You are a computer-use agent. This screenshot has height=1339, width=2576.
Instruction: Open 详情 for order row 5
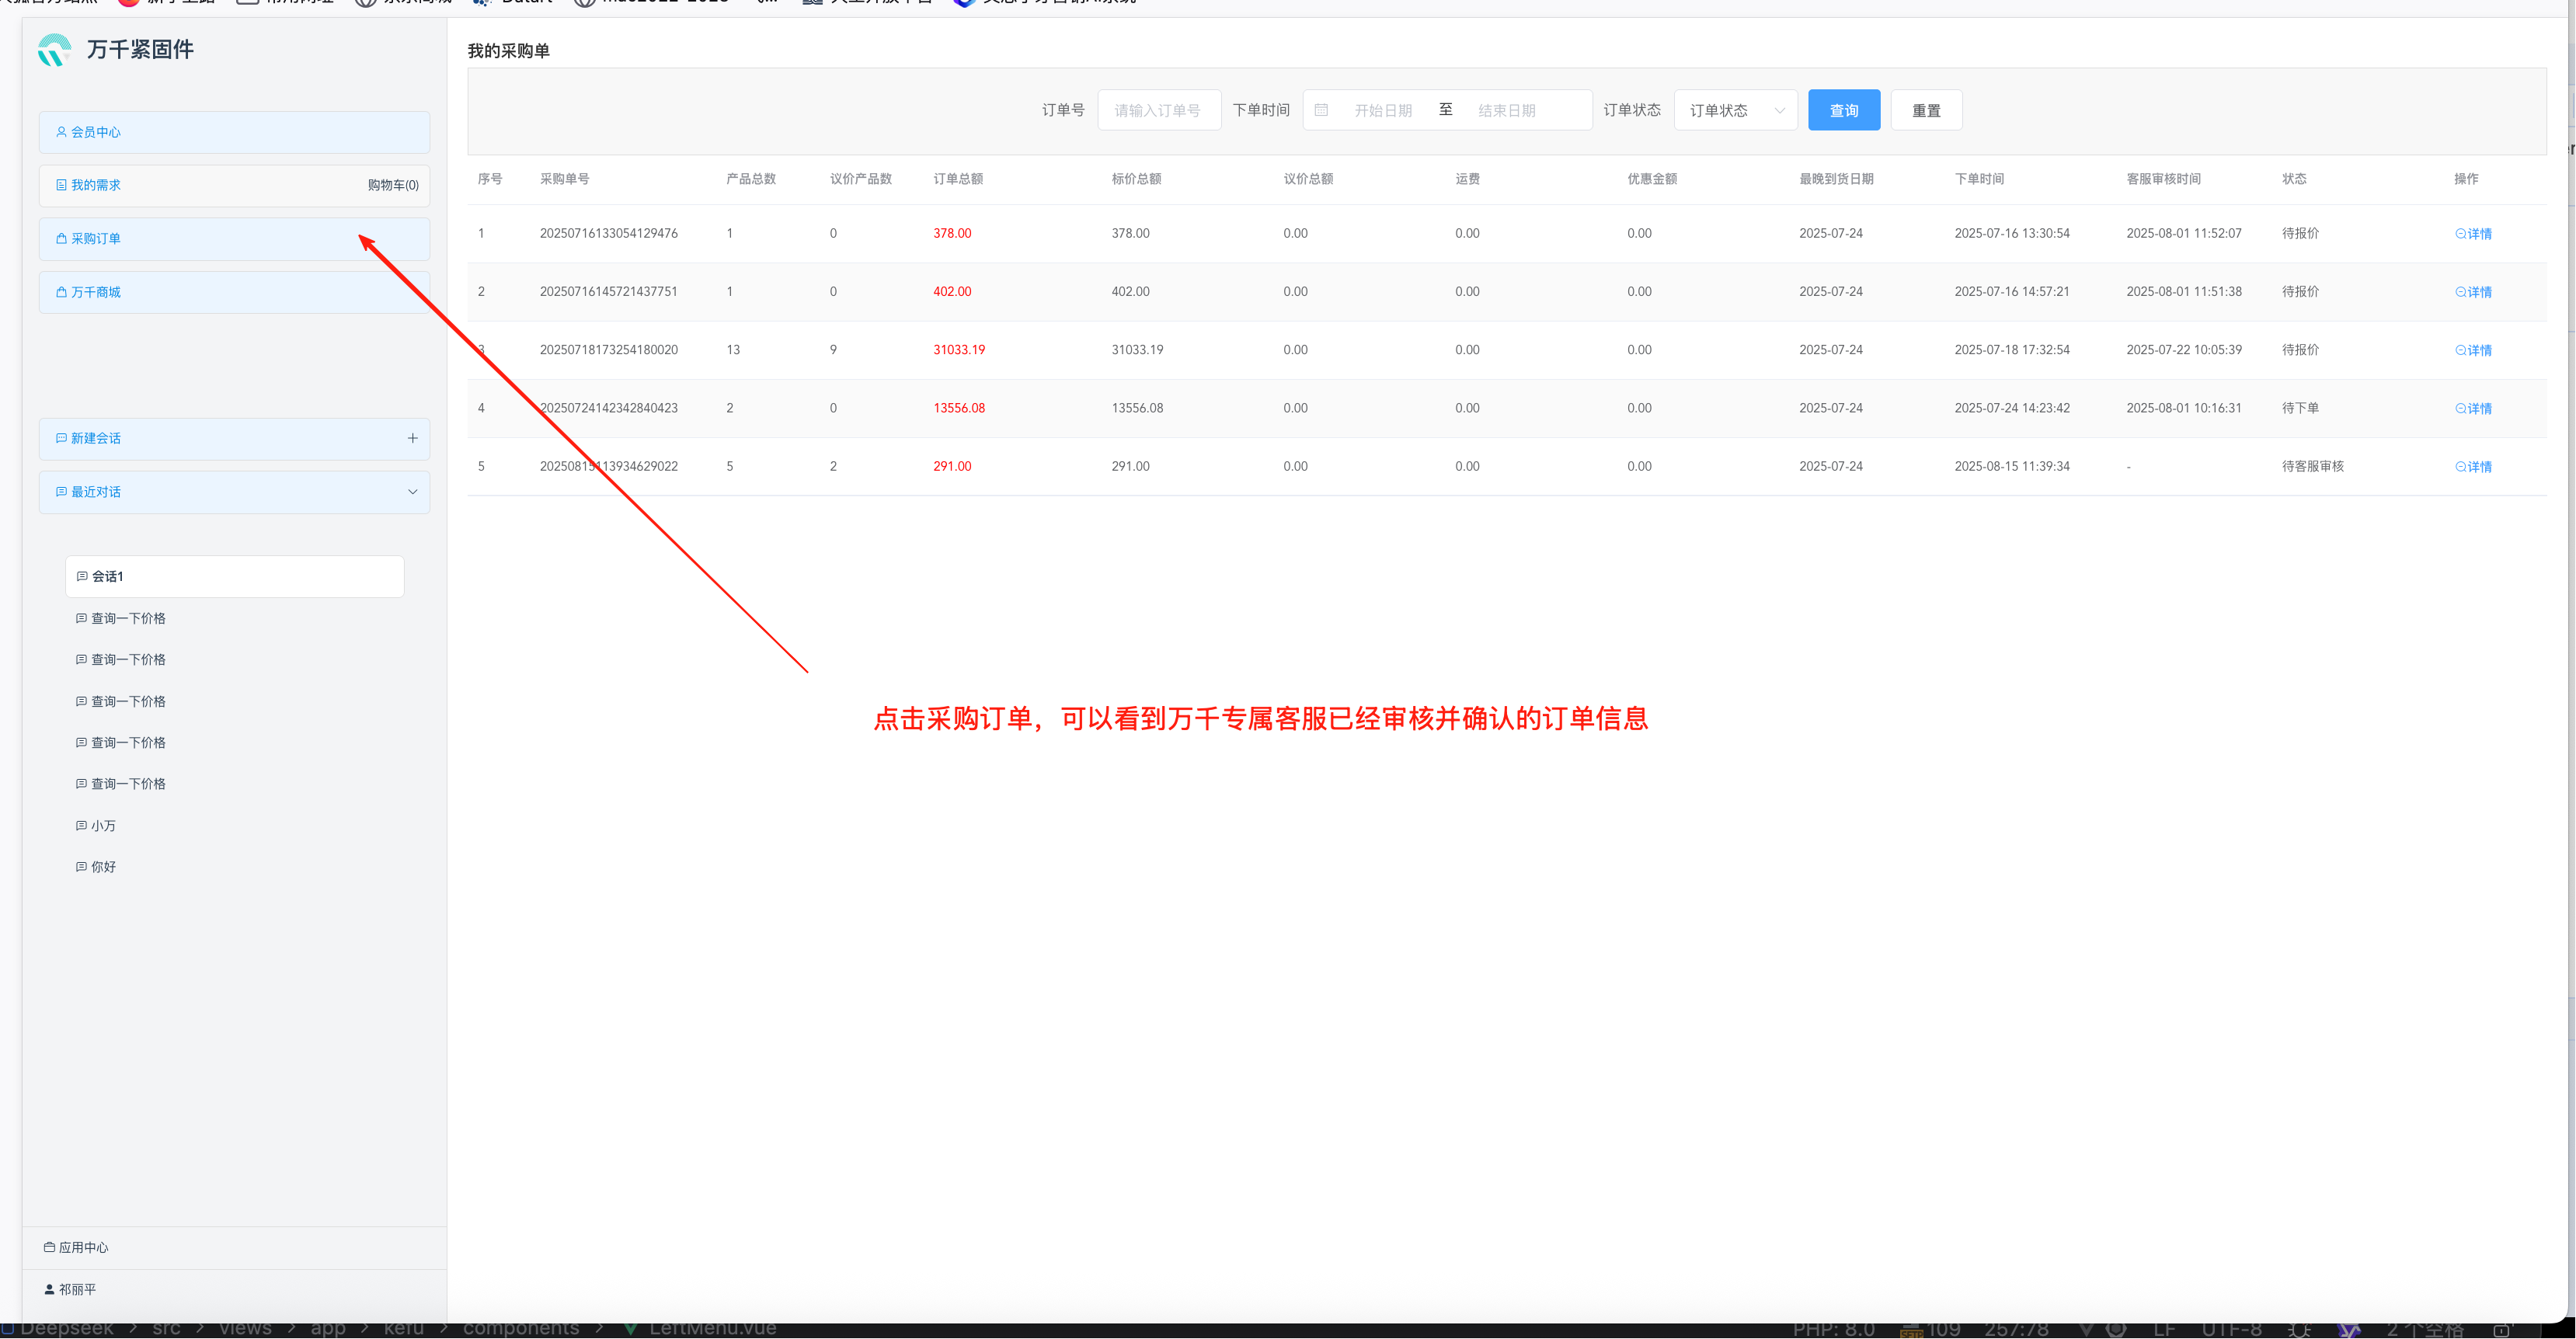(2473, 467)
